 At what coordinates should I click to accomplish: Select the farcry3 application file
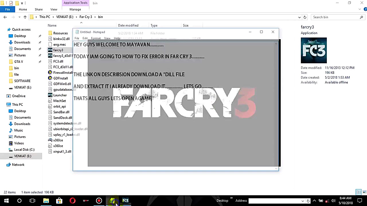point(58,50)
